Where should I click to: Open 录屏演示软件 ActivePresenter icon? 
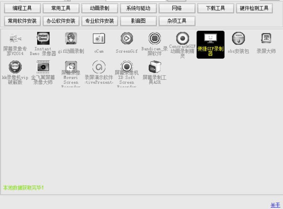99,67
